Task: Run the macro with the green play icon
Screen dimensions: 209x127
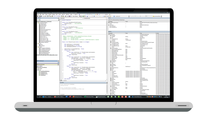Action: (x=84, y=14)
